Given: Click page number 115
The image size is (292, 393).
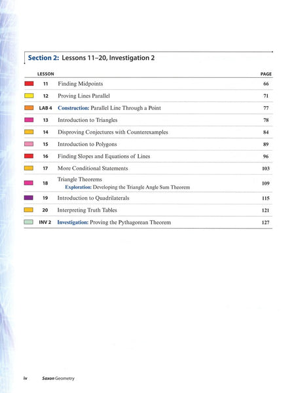Looking at the screenshot, I should 266,198.
